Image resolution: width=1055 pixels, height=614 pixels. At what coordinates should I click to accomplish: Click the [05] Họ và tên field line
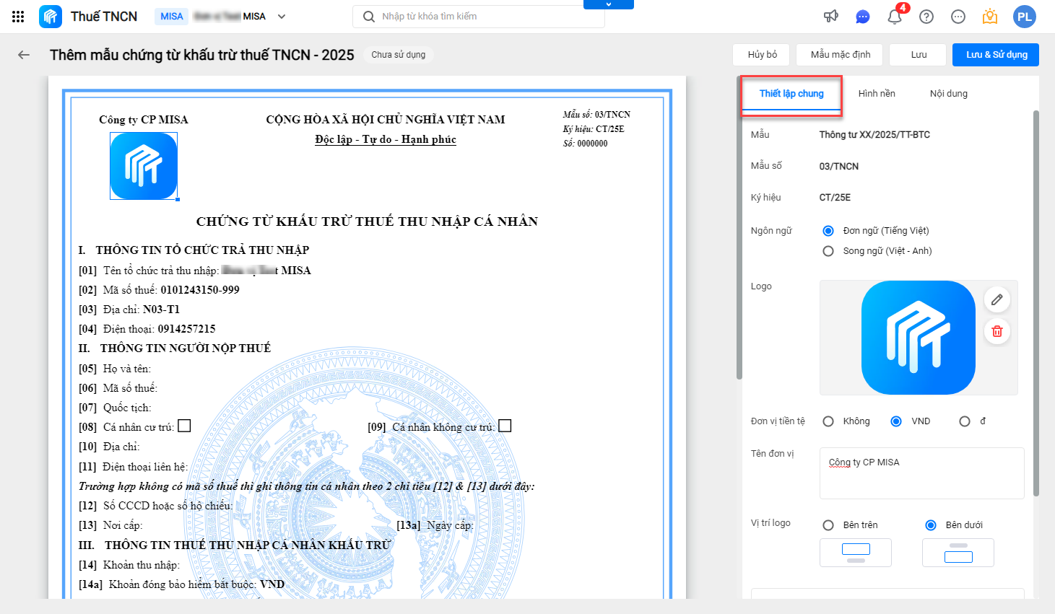(115, 369)
